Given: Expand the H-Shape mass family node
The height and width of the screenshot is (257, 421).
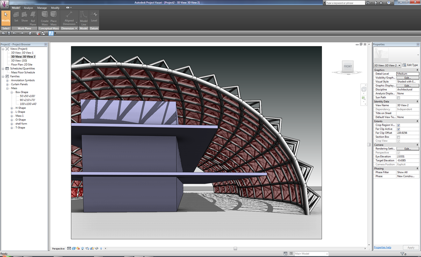Looking at the screenshot, I should 12,108.
